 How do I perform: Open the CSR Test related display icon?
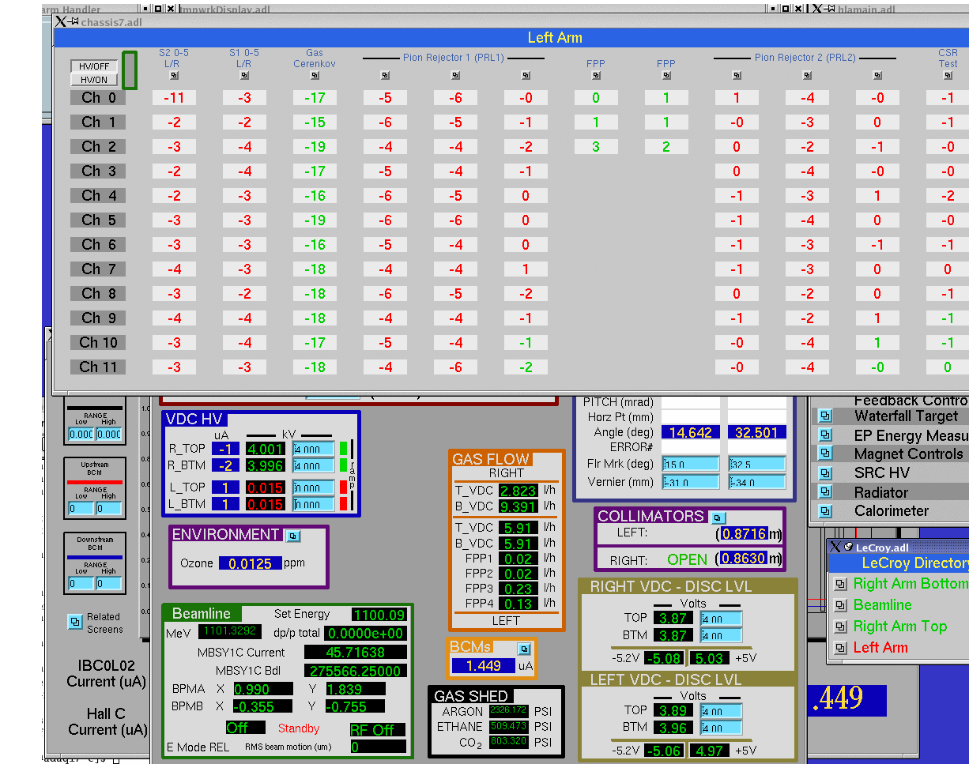click(948, 76)
